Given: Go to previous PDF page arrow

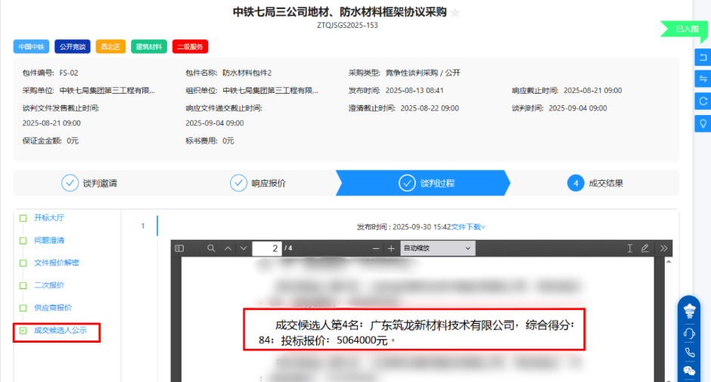Looking at the screenshot, I should (227, 248).
